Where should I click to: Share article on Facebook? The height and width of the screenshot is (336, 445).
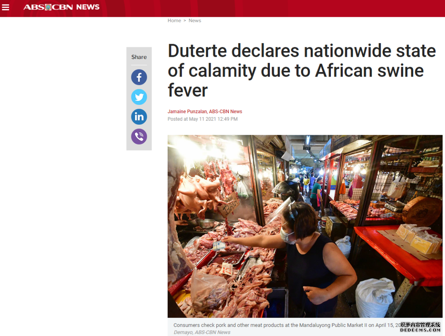pos(139,77)
